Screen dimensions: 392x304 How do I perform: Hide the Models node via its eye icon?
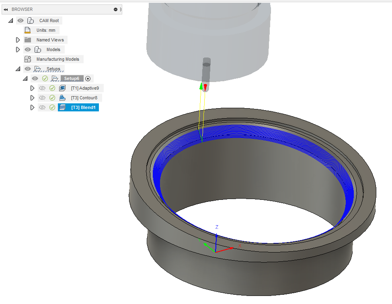coord(27,49)
